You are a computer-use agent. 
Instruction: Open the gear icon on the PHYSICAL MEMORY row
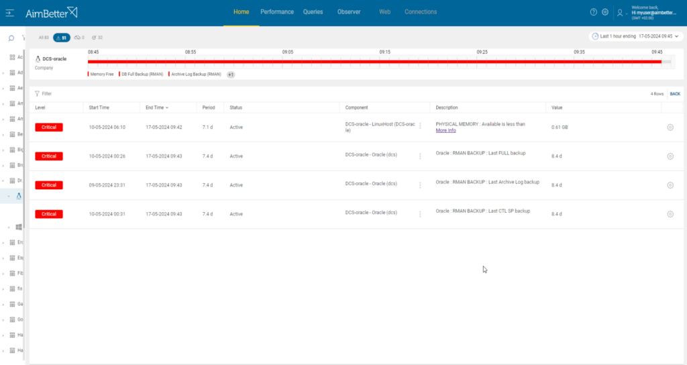click(670, 127)
